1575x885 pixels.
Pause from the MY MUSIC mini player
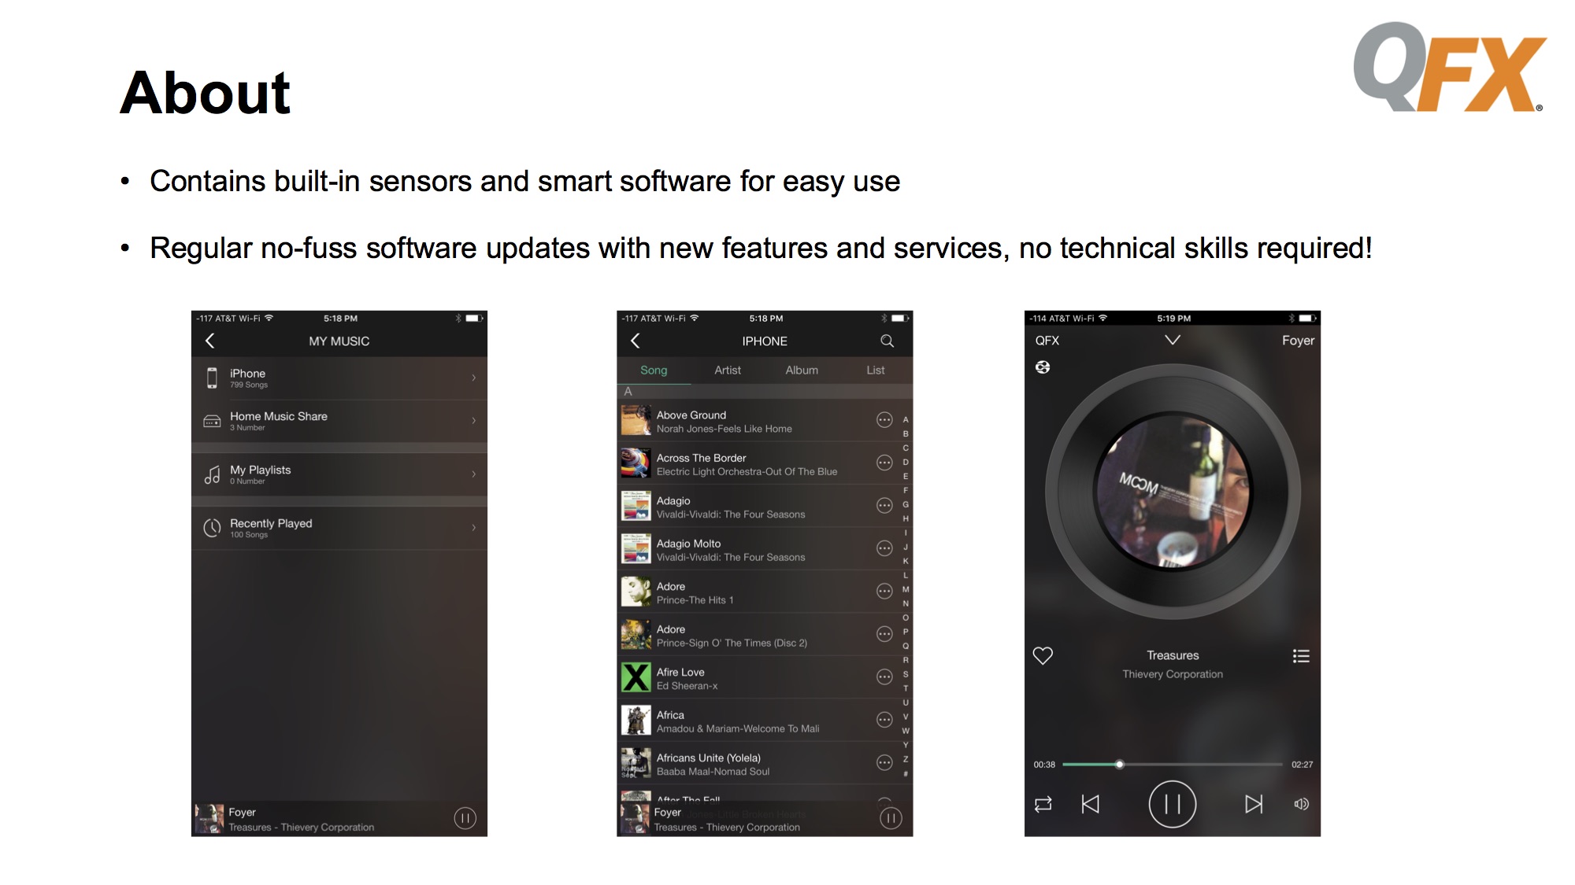coord(465,818)
